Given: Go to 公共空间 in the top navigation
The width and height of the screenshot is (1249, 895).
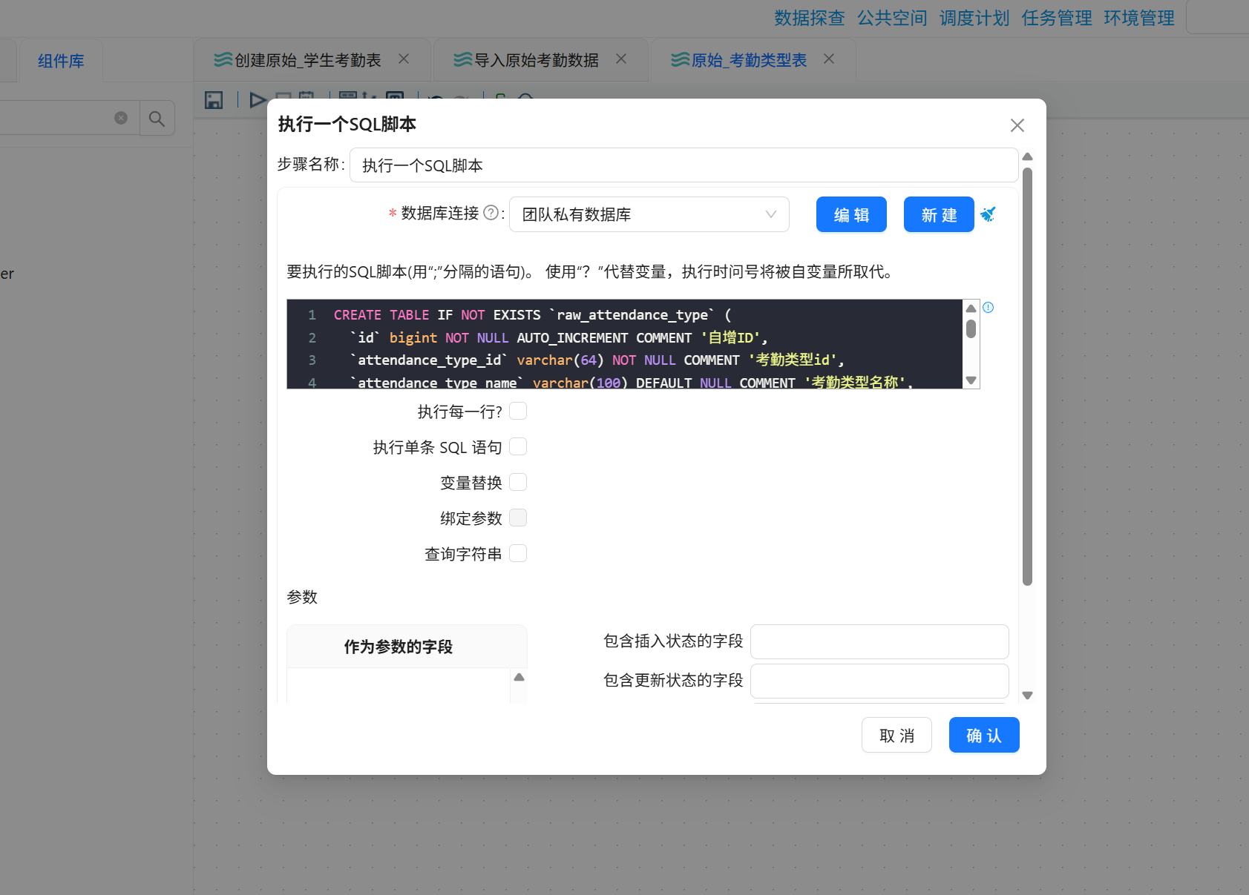Looking at the screenshot, I should pyautogui.click(x=892, y=18).
